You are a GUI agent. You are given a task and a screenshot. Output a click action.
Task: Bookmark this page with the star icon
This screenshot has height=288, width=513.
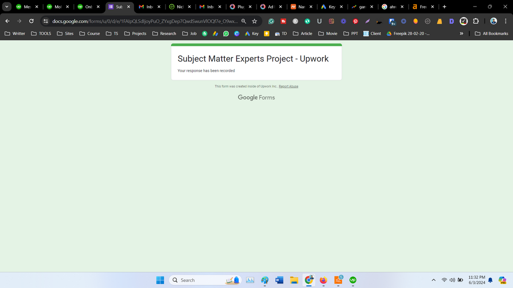255,21
